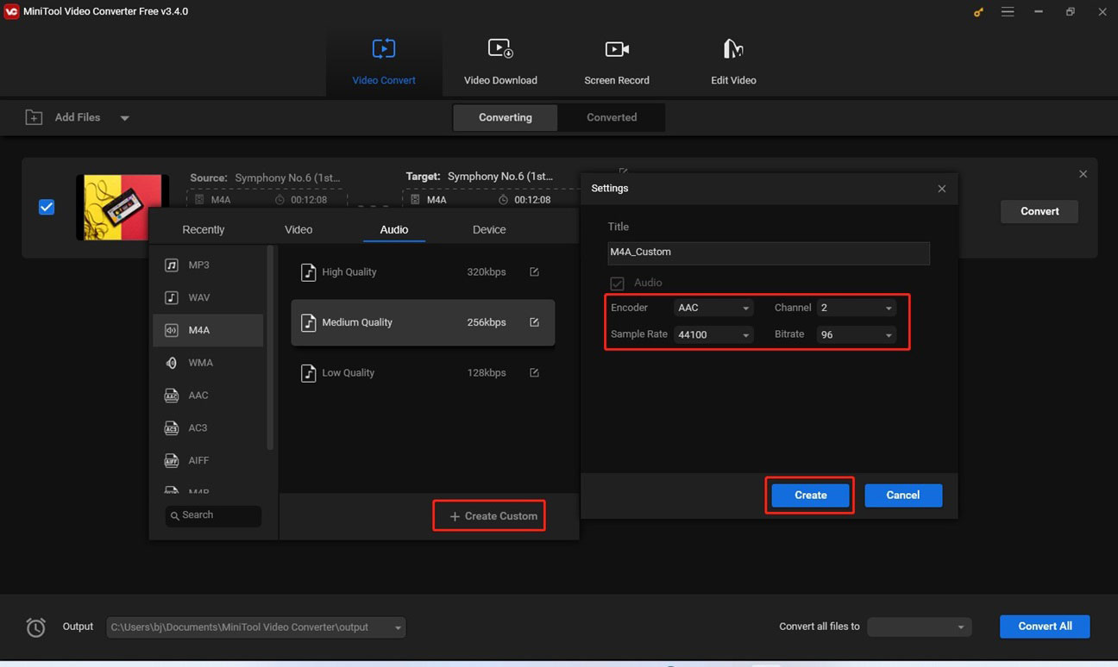Open the Video Download section
This screenshot has width=1118, height=667.
pyautogui.click(x=500, y=62)
